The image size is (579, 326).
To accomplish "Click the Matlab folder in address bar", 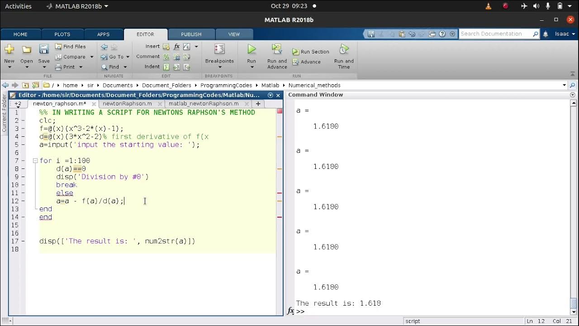I will click(270, 85).
